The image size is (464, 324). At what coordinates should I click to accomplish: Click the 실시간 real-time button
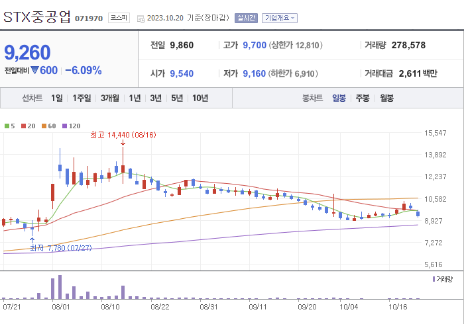click(246, 18)
